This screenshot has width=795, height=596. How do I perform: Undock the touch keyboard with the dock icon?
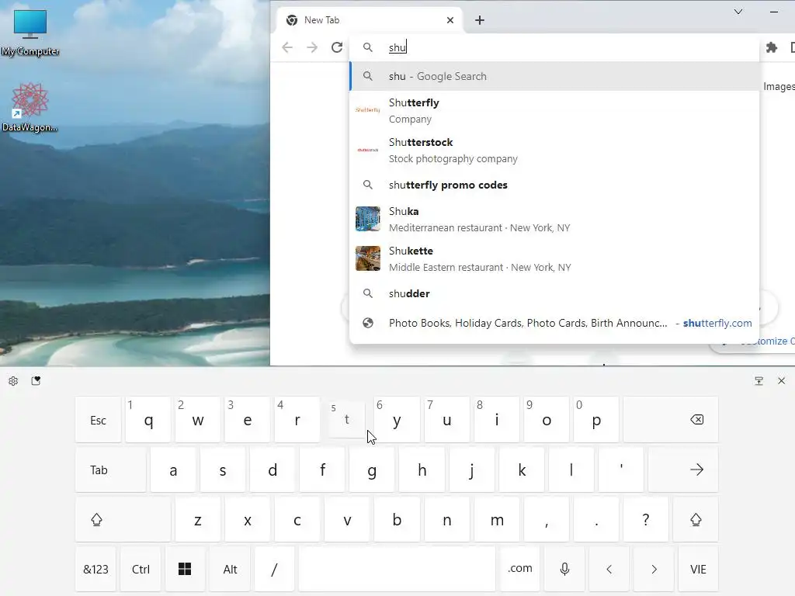759,381
